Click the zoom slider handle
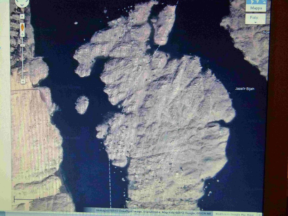 22,45
